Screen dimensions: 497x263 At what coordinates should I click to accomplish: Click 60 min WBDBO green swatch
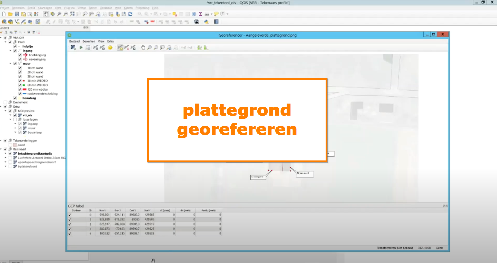click(x=24, y=85)
